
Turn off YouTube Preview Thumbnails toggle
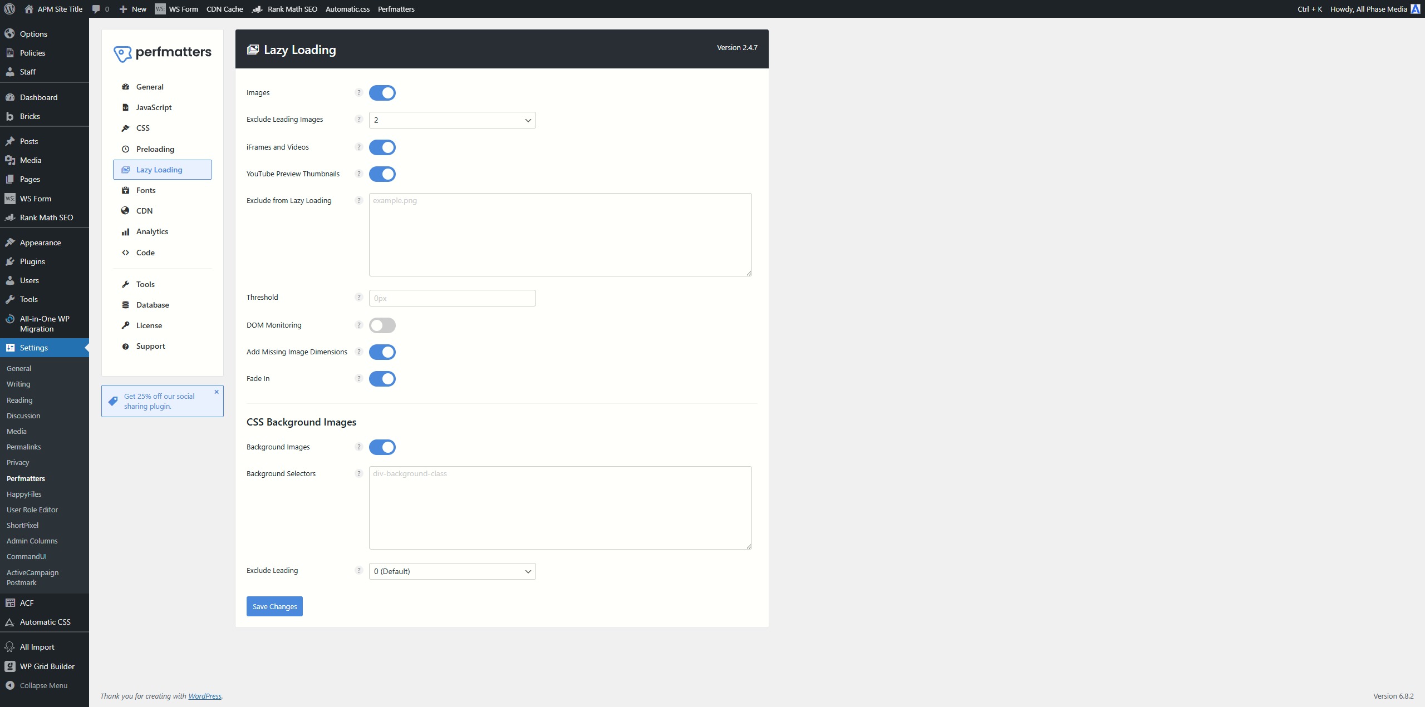(382, 174)
